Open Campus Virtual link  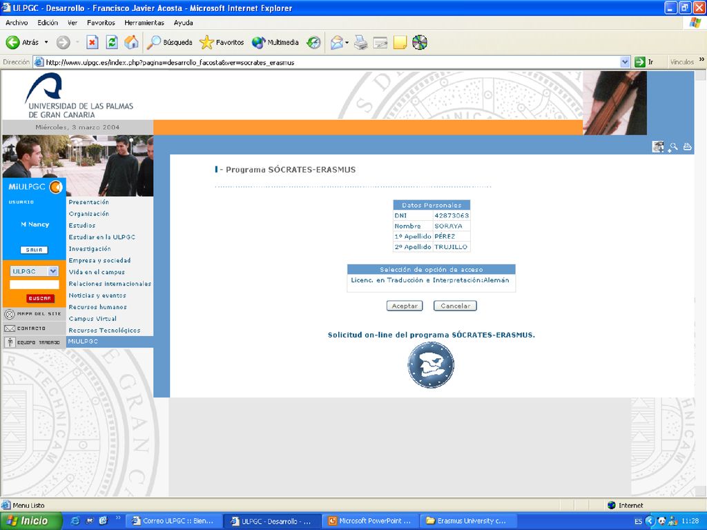(93, 319)
